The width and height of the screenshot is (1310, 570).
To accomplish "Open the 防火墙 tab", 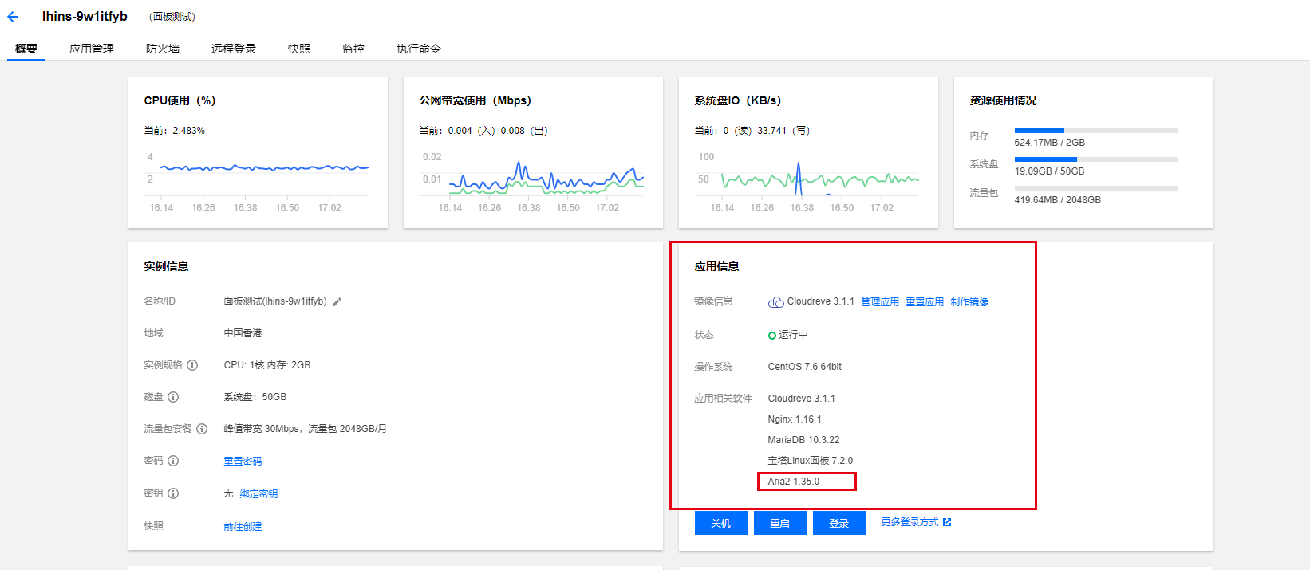I will [x=163, y=49].
